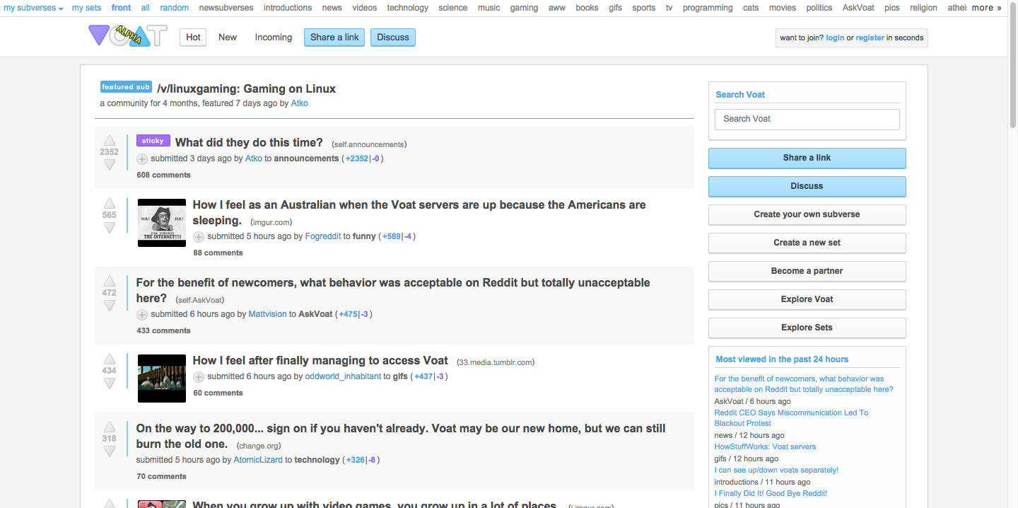Open the "my subverses" dropdown
Screen dimensions: 1018x508
click(x=33, y=8)
